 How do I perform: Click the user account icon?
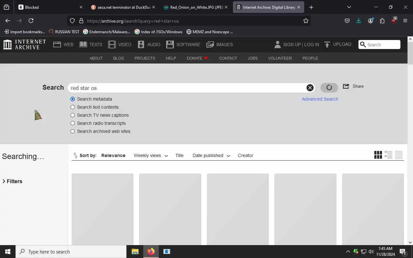pyautogui.click(x=277, y=45)
